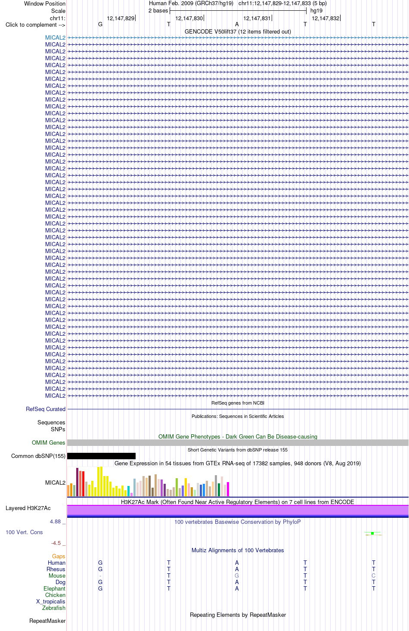Click the Layered H3K27Ac track label
The image size is (409, 631).
pyautogui.click(x=28, y=508)
